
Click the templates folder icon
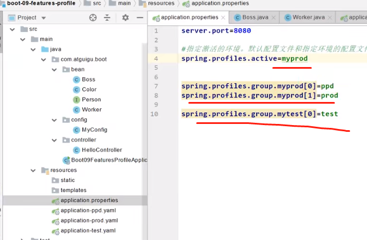click(55, 190)
